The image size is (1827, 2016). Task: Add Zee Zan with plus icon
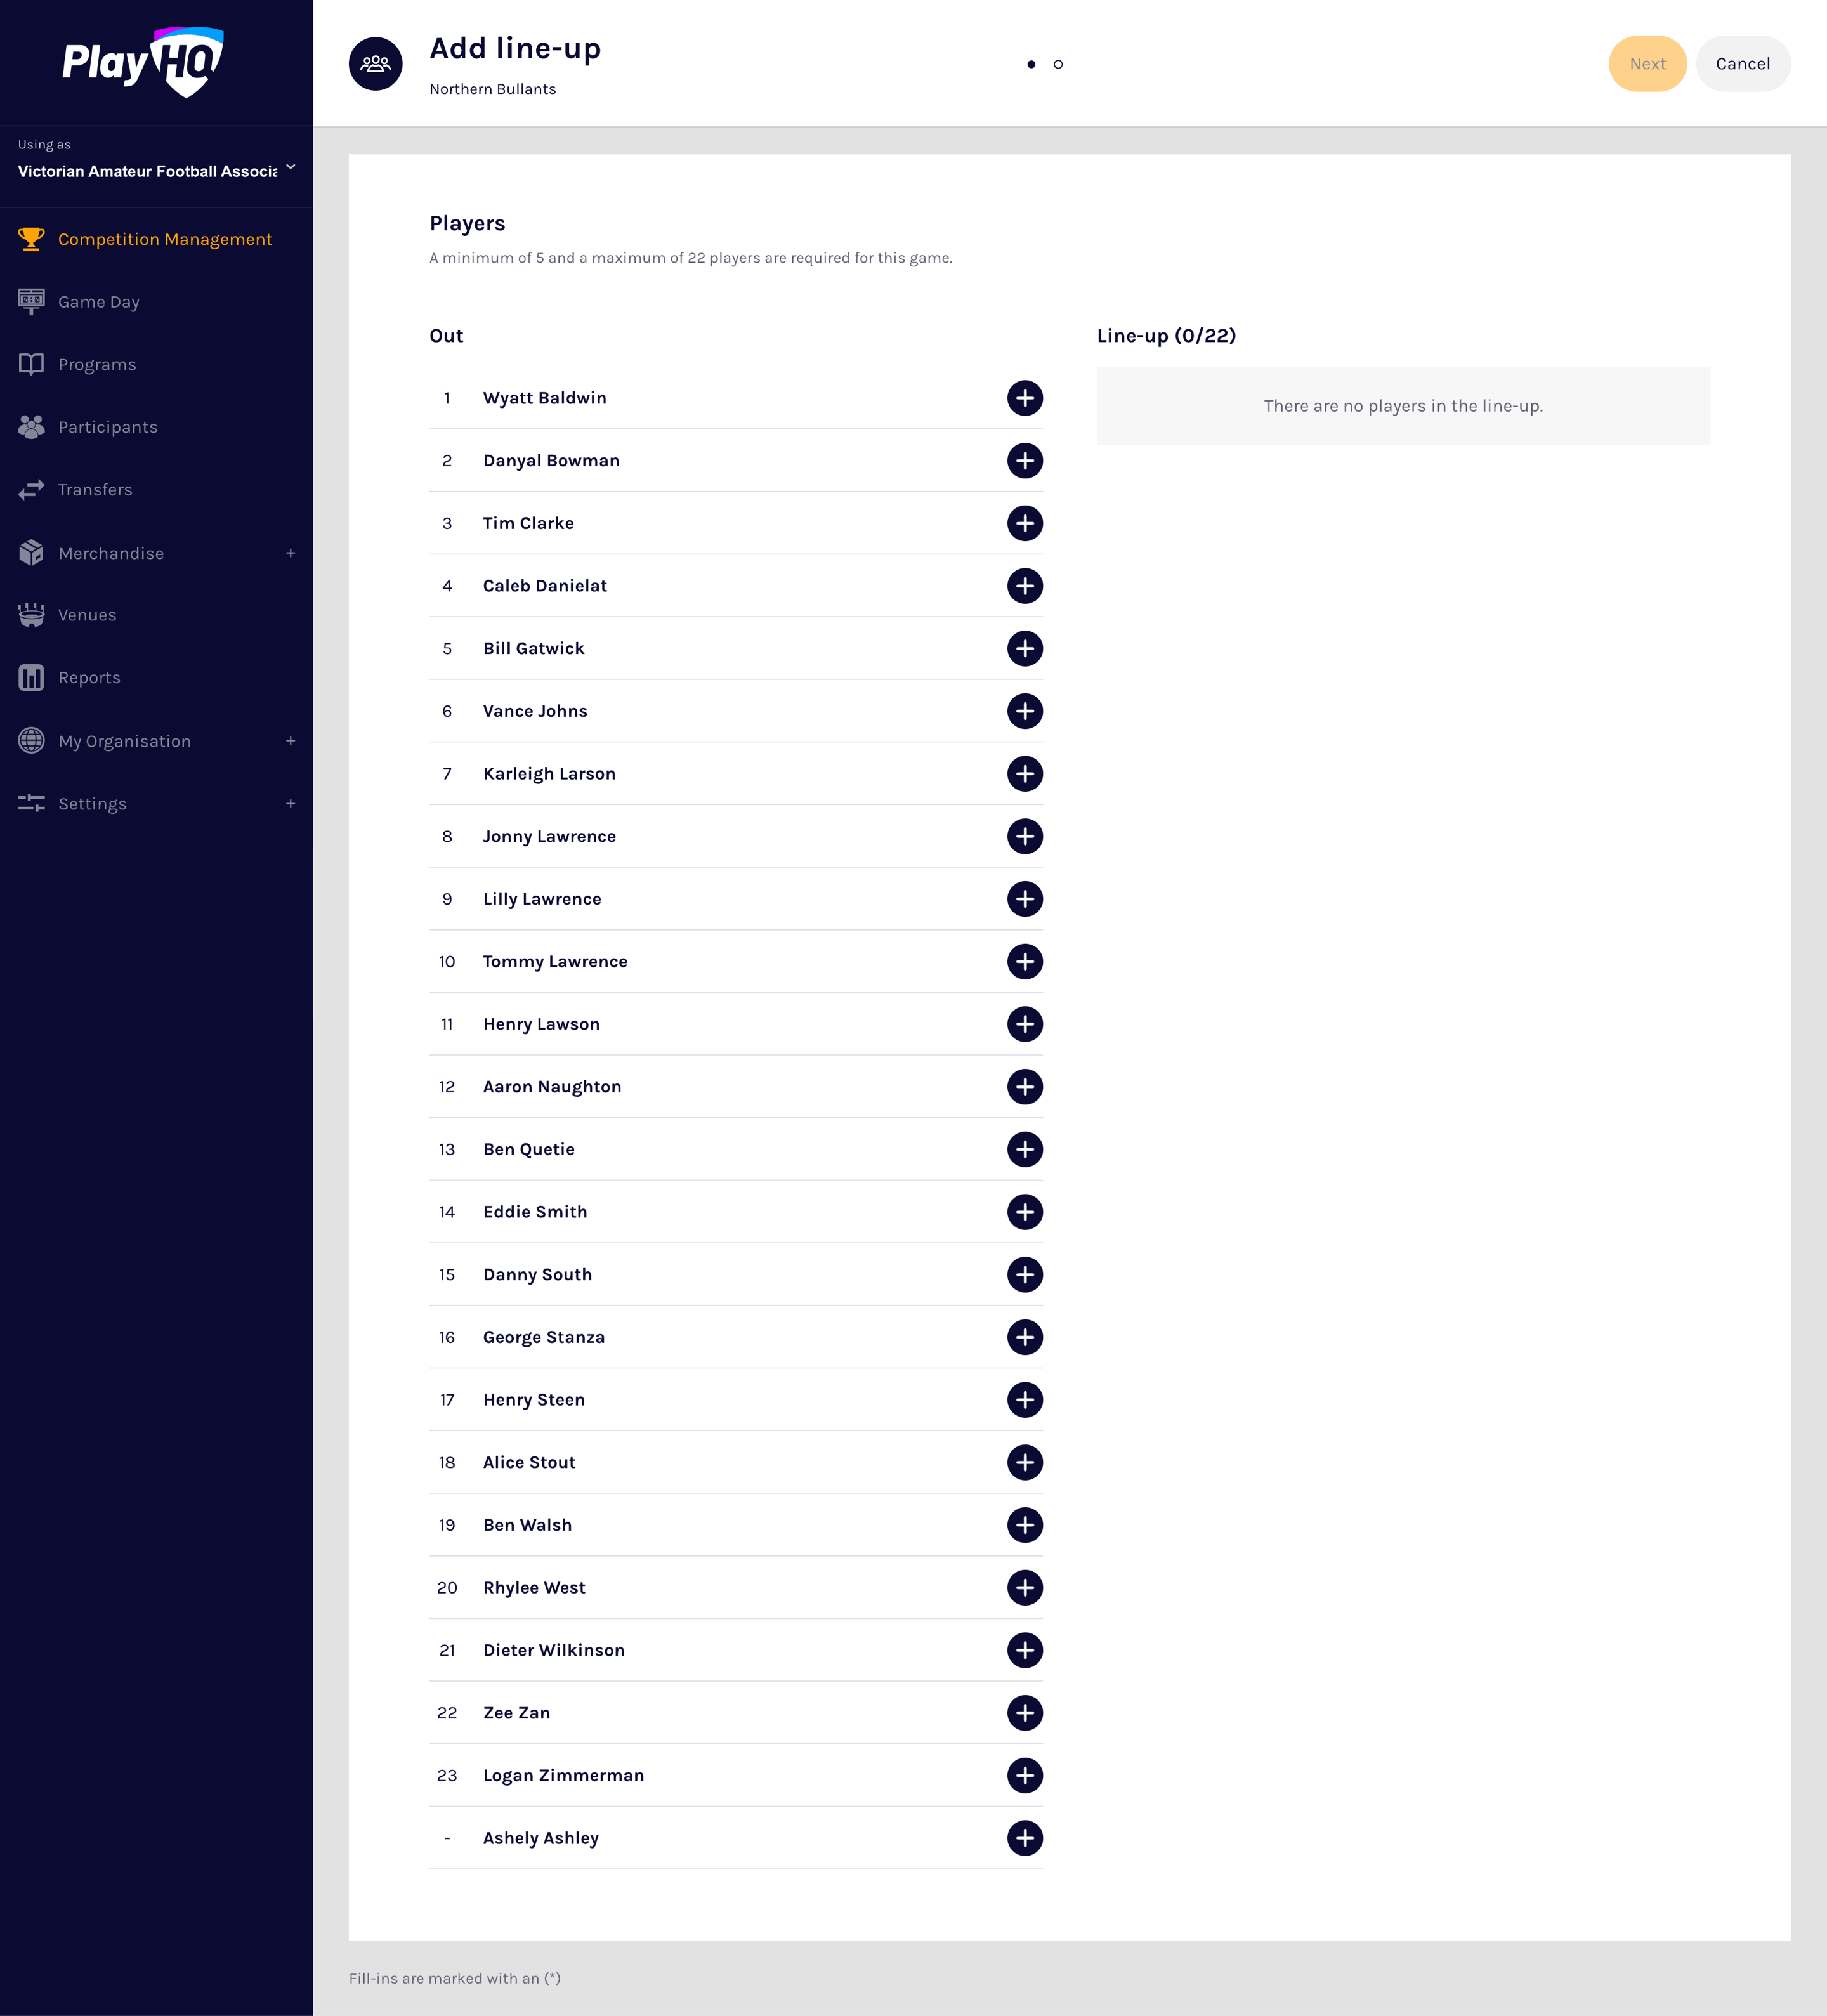(x=1024, y=1713)
